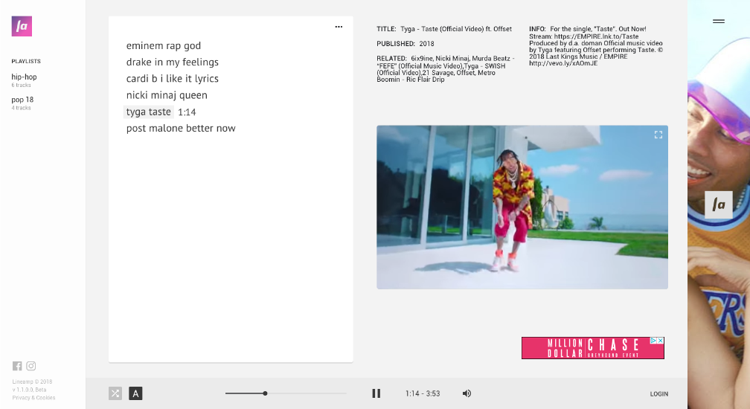
Task: Click the video title text Tyga - Taste
Action: click(456, 29)
